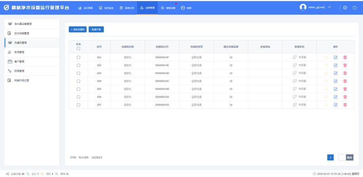Click the page number input box
Screen dimensions: 363x177
342,158
